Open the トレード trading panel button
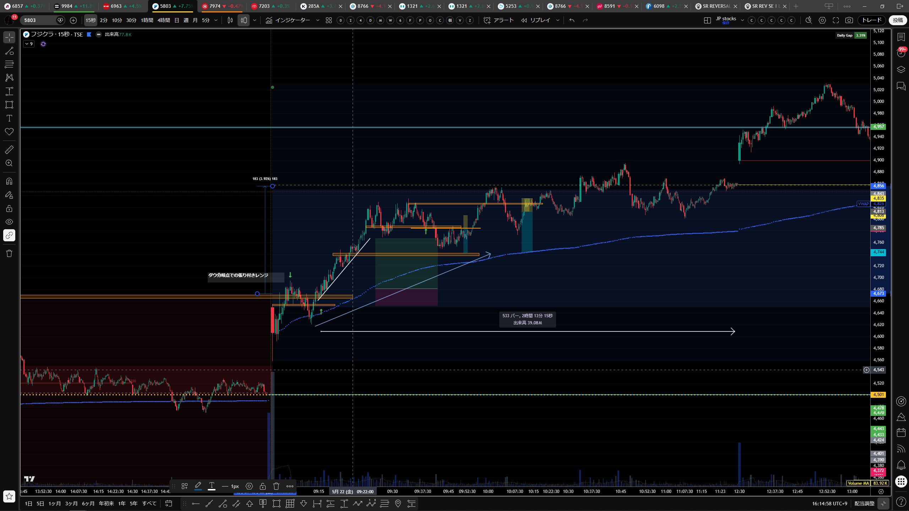Viewport: 909px width, 511px height. pos(872,20)
